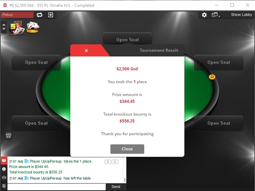255x191 pixels.
Task: Dismiss dialog using the red X
Action: click(86, 50)
